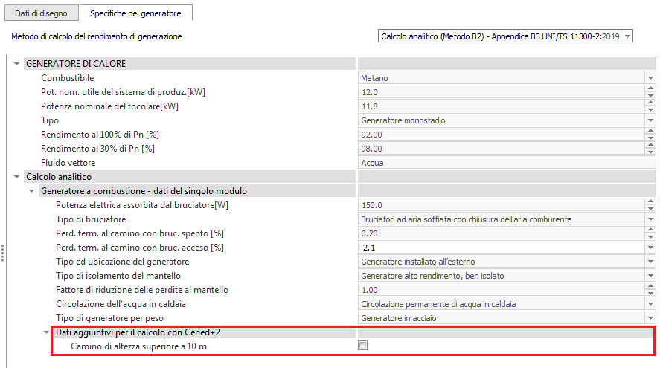The height and width of the screenshot is (368, 660).
Task: Click the Rendimento al 100% di Pn field
Action: (499, 135)
